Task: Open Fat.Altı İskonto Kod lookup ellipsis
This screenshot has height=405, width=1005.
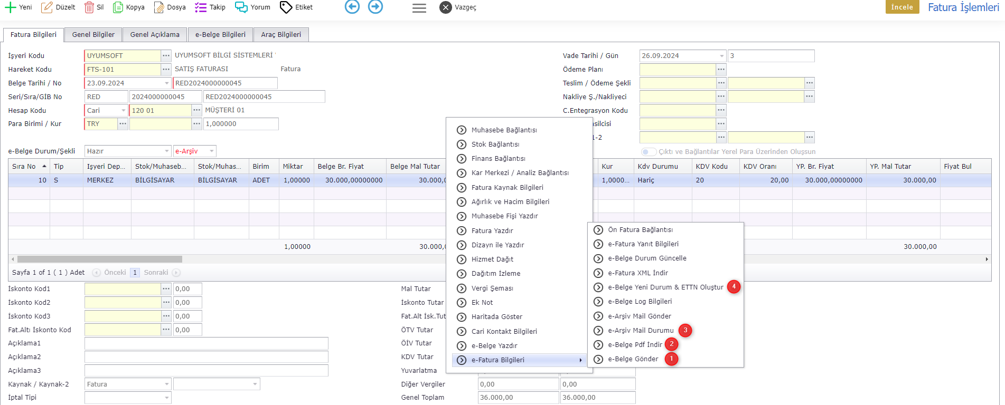Action: tap(166, 330)
